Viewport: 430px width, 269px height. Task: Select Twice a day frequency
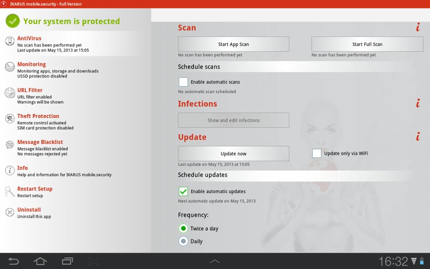(x=183, y=229)
